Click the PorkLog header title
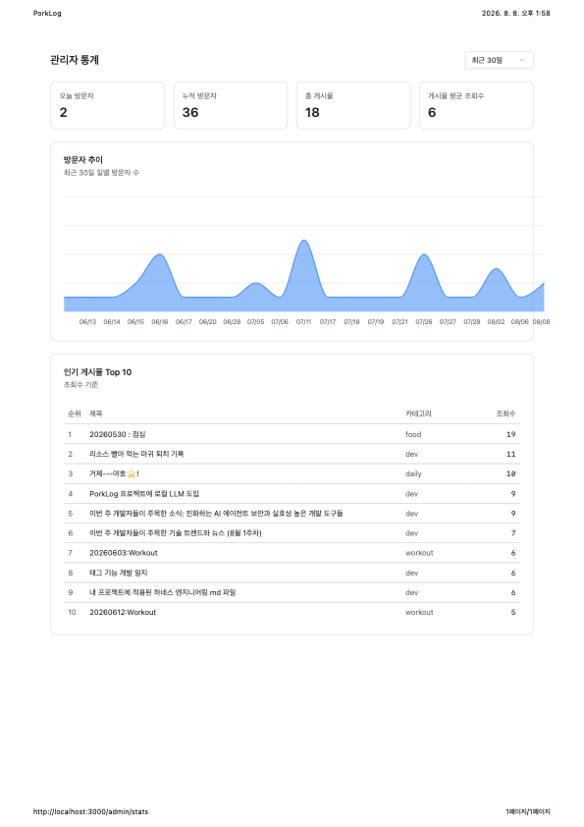The width and height of the screenshot is (584, 827). click(x=47, y=13)
